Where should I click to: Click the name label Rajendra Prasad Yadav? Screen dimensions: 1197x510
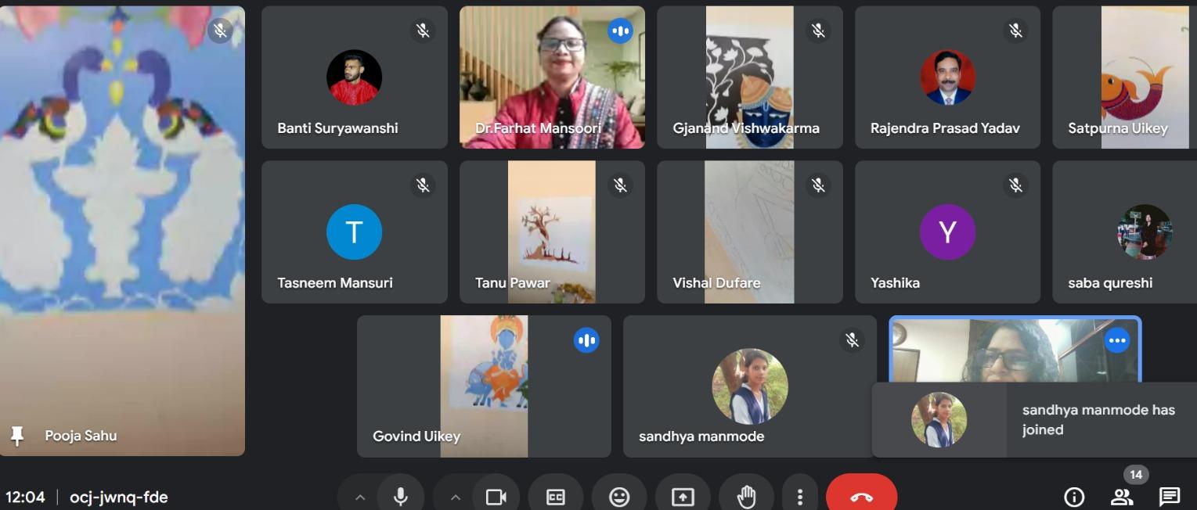pyautogui.click(x=945, y=128)
